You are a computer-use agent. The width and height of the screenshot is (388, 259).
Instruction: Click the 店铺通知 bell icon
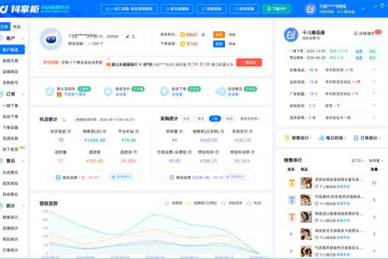356,33
